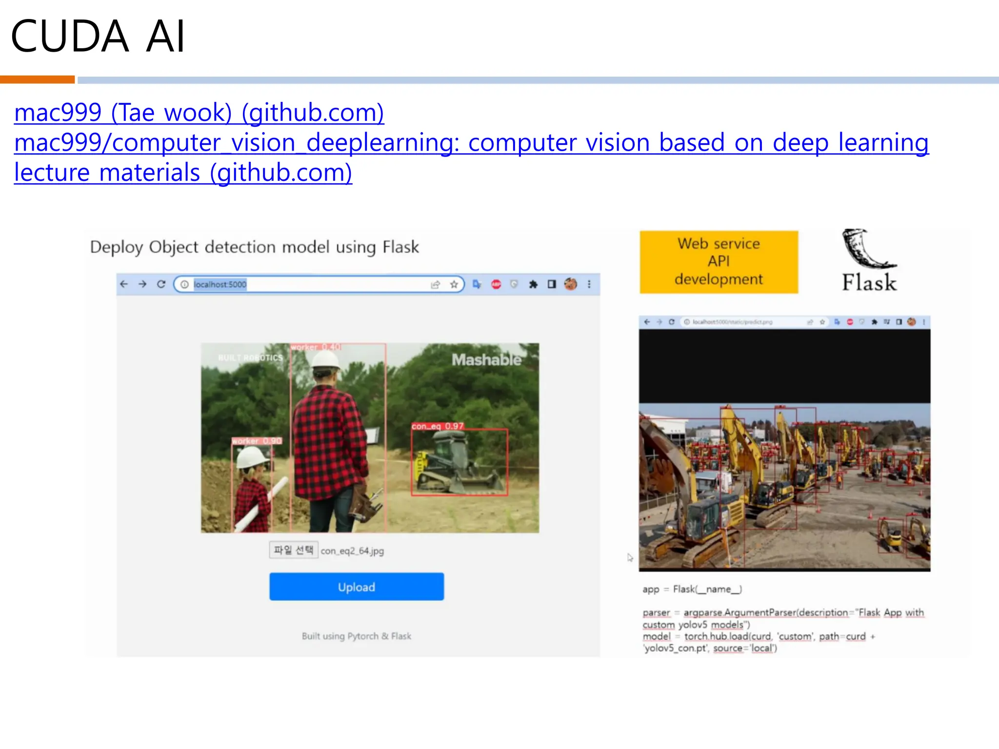Open the Google Translate extension icon
Viewport: 999px width, 749px height.
click(x=477, y=284)
